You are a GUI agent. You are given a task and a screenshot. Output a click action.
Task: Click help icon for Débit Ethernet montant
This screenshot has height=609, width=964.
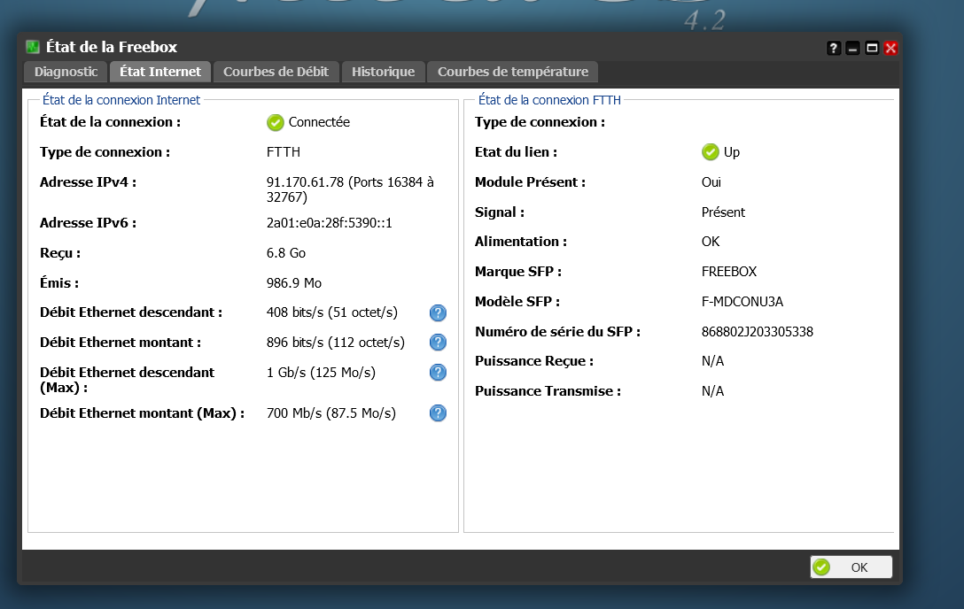(x=438, y=343)
